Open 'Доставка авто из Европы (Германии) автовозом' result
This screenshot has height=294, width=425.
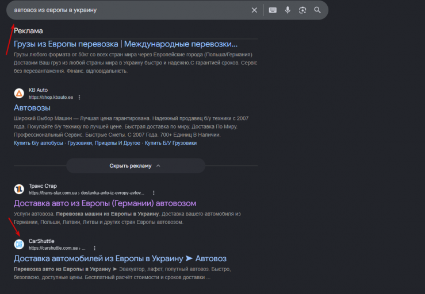(x=105, y=203)
